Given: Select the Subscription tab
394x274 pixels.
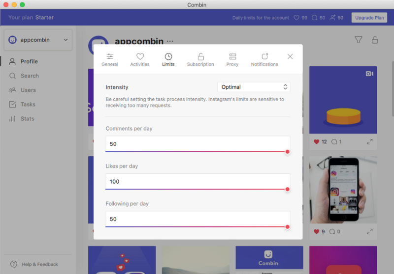Looking at the screenshot, I should coord(200,60).
